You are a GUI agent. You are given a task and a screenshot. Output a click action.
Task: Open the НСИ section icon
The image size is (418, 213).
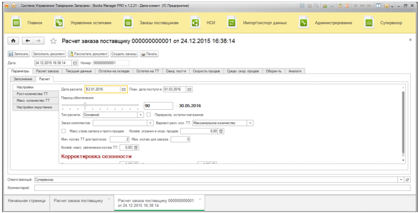tap(196, 23)
